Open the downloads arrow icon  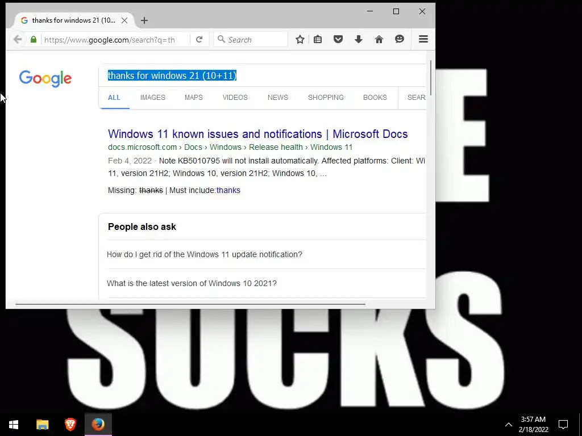pos(359,39)
